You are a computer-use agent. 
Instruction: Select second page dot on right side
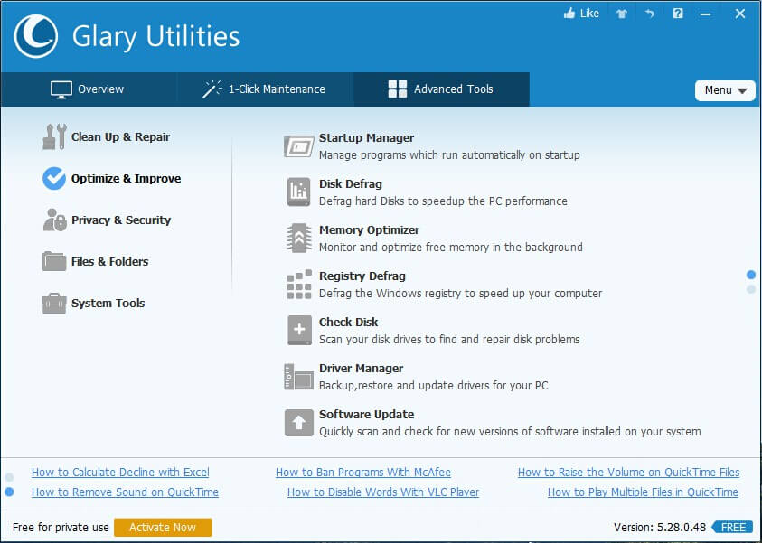coord(751,289)
